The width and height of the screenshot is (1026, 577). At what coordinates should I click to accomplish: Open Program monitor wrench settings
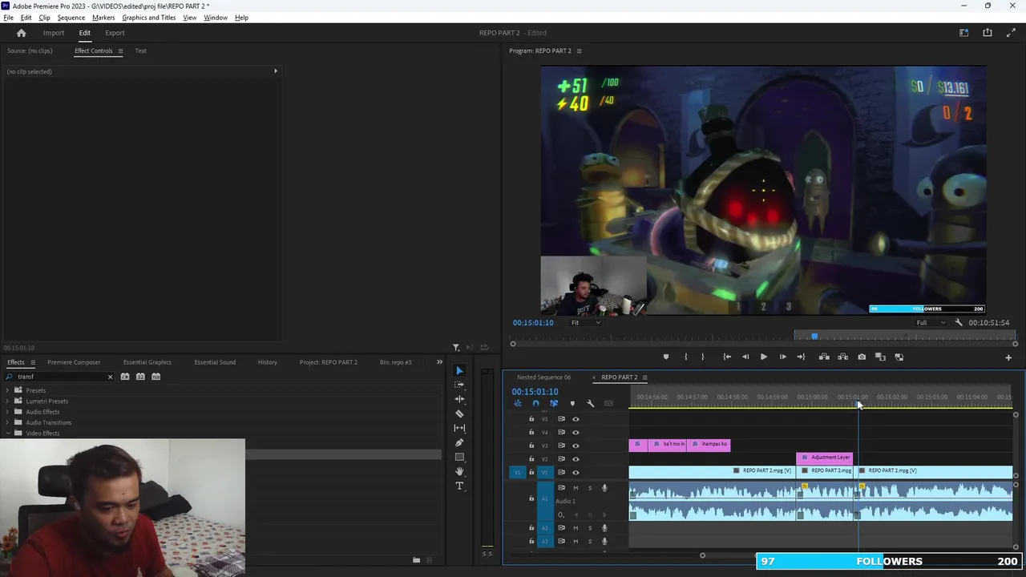(959, 323)
